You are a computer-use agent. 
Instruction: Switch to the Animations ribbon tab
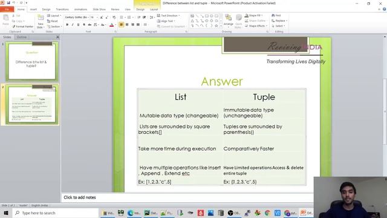(80, 10)
